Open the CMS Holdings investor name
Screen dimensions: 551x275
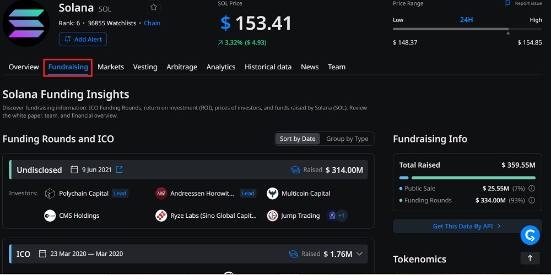point(79,216)
